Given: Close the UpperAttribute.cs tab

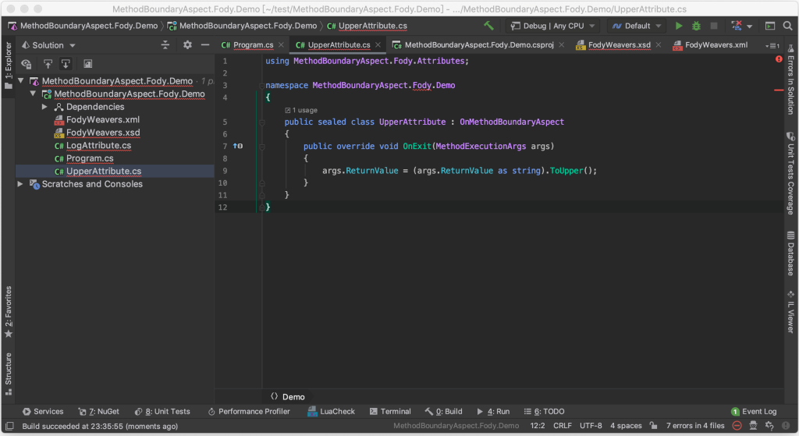Looking at the screenshot, I should pos(378,44).
